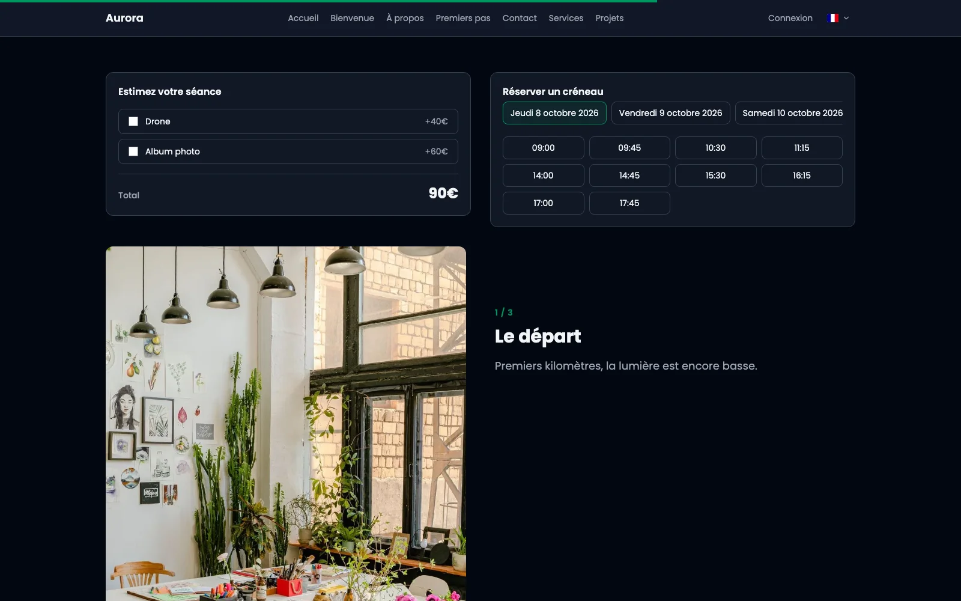Screen dimensions: 961x601
Task: Click the Connexion link
Action: coord(790,18)
